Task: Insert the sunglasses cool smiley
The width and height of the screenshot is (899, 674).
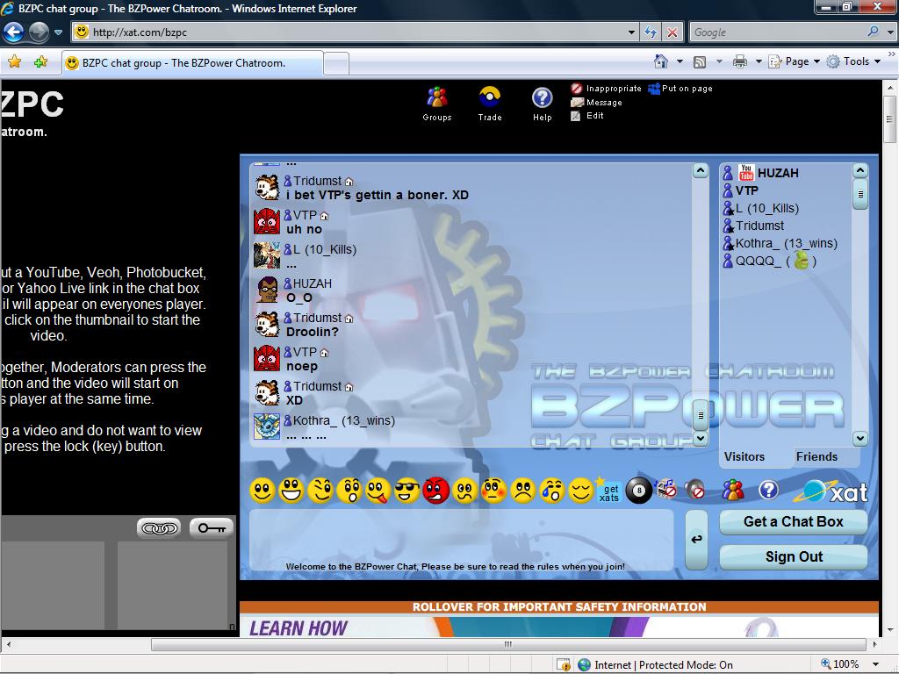Action: pyautogui.click(x=407, y=491)
